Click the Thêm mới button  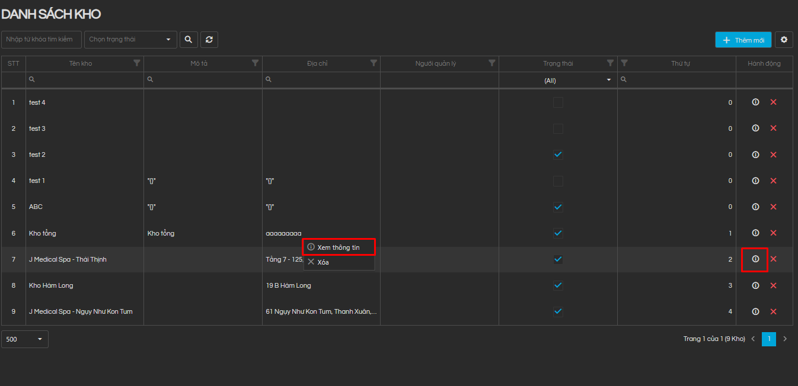[743, 40]
